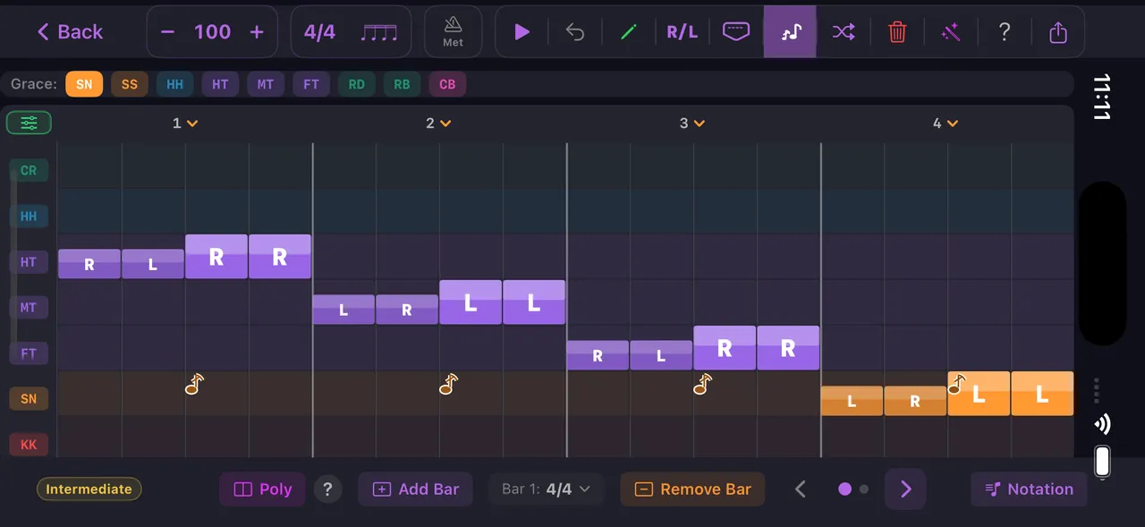Expand beat 2 dropdown chevron
The height and width of the screenshot is (527, 1145).
point(445,123)
